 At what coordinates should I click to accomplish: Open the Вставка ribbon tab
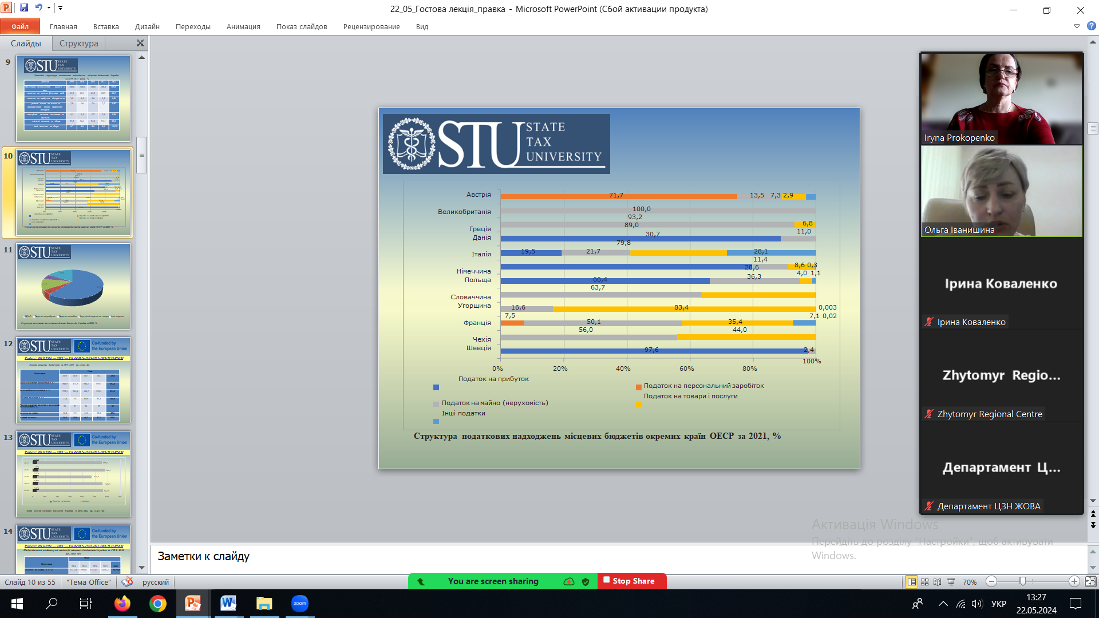click(106, 26)
